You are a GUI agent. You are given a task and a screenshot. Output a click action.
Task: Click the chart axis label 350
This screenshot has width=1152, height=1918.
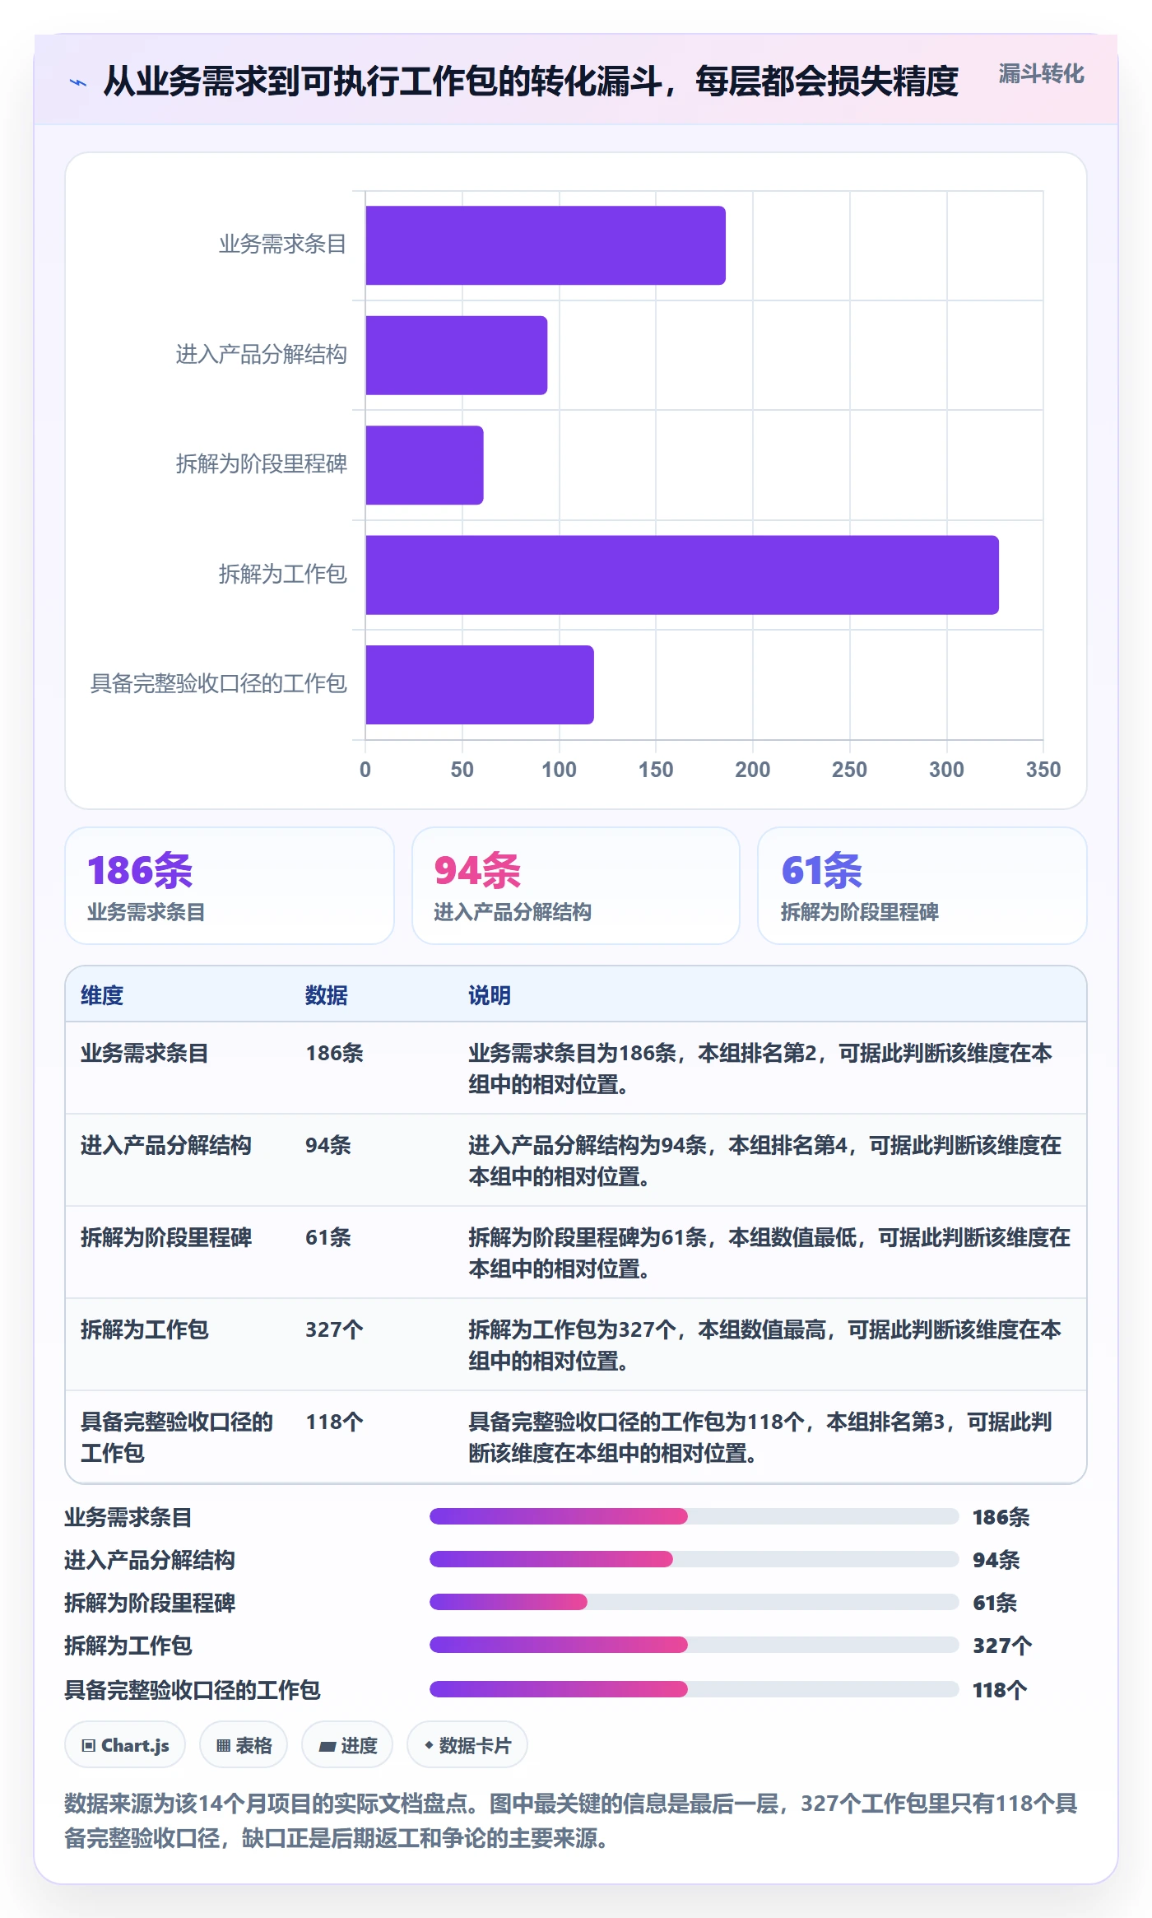tap(1043, 770)
